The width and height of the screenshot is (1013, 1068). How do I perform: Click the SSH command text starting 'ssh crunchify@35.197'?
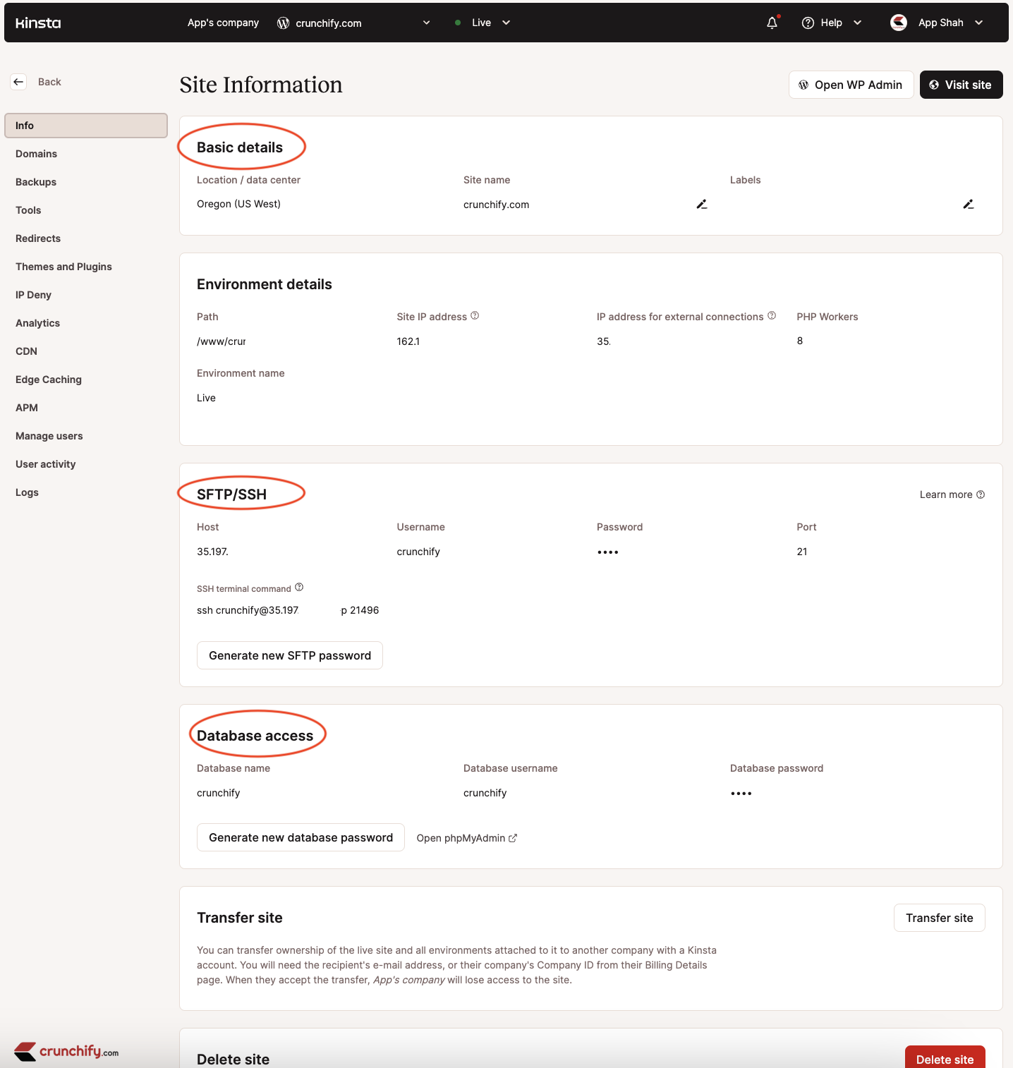[x=288, y=610]
